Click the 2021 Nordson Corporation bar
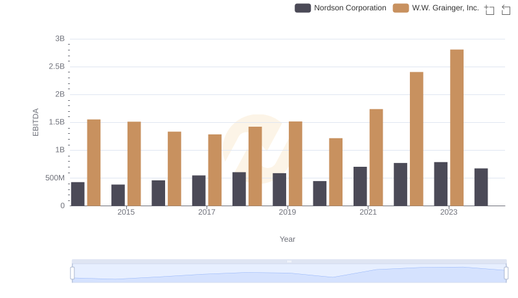The image size is (518, 298). pos(360,186)
